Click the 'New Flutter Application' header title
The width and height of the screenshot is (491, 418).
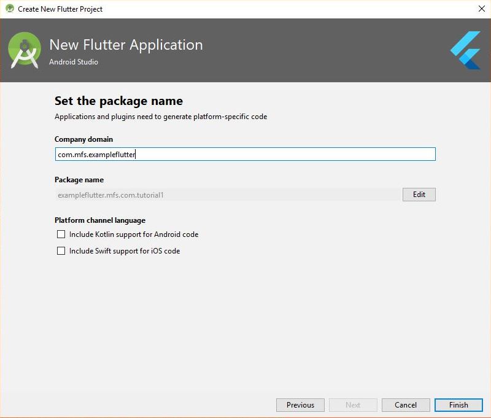[126, 45]
